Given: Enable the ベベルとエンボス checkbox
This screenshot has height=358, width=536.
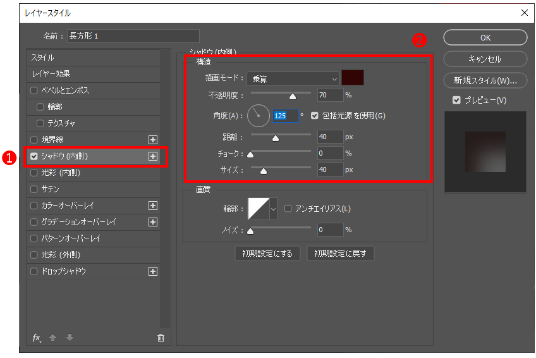Looking at the screenshot, I should coord(34,90).
